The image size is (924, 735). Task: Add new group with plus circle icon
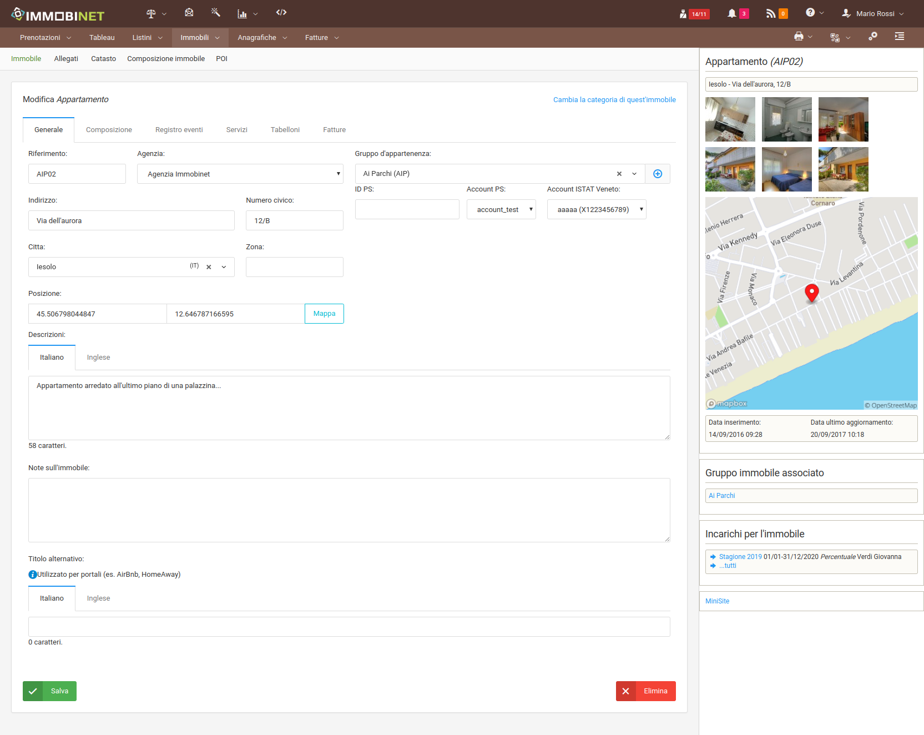click(658, 174)
